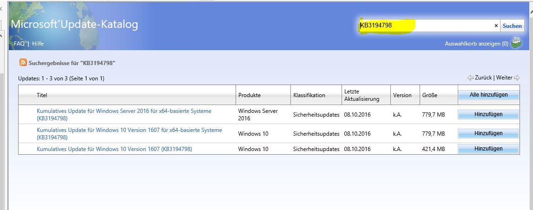
Task: Click the Zurück left arrow icon
Action: click(470, 78)
